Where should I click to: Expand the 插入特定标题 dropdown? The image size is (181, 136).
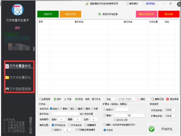(x=88, y=114)
